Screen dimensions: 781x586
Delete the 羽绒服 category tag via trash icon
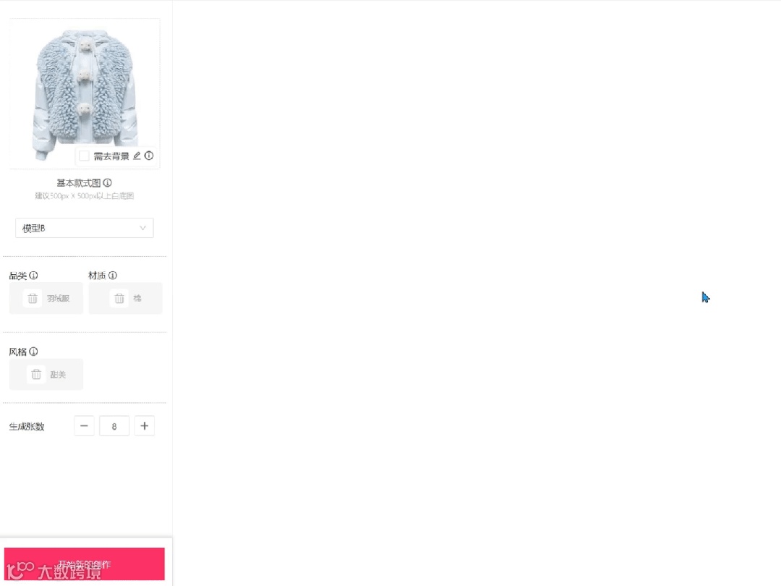(x=33, y=298)
